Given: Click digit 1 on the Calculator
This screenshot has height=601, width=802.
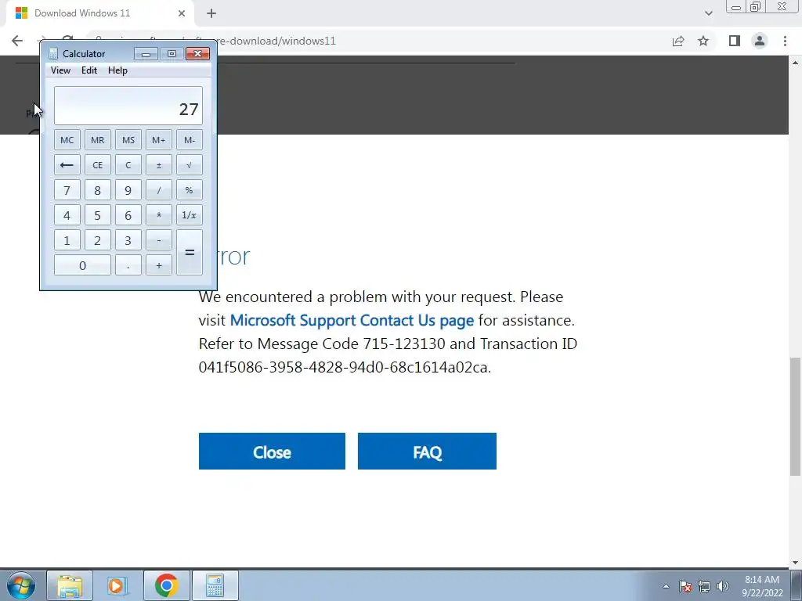Looking at the screenshot, I should tap(67, 240).
